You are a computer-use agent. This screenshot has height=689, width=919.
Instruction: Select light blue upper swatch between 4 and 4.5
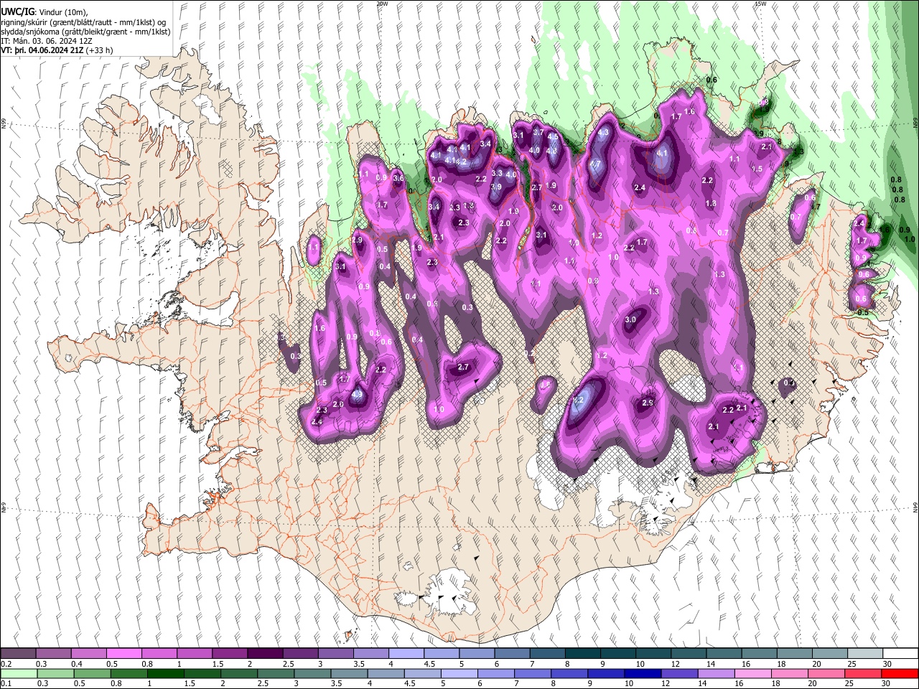[x=405, y=654]
